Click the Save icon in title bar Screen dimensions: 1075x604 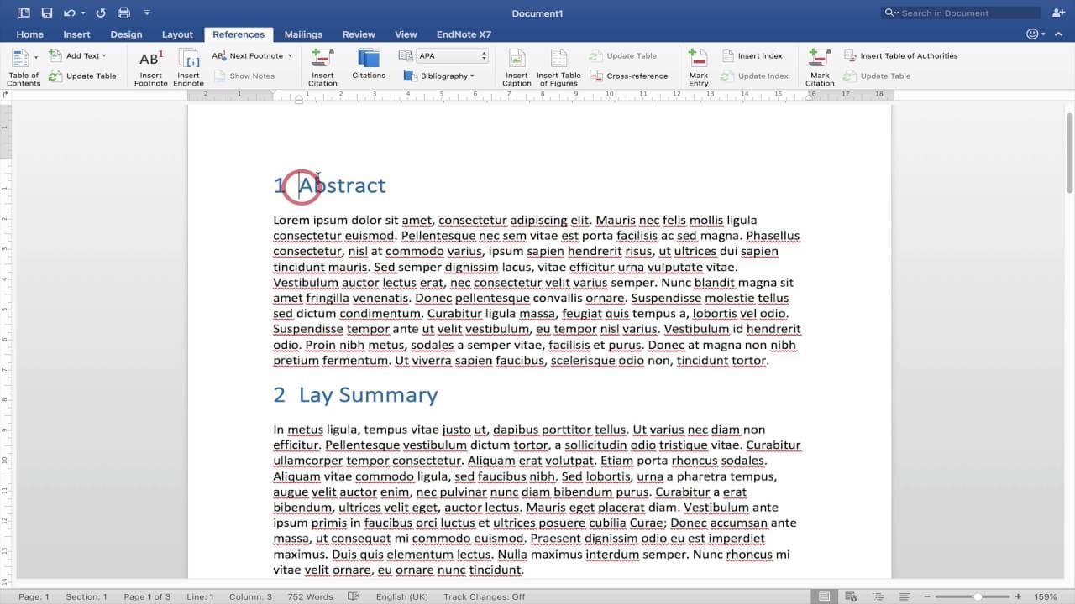(47, 13)
